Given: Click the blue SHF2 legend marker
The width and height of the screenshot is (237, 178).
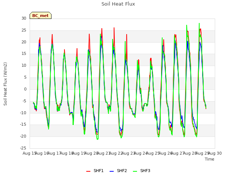Looking at the screenshot, I should [x=111, y=171].
